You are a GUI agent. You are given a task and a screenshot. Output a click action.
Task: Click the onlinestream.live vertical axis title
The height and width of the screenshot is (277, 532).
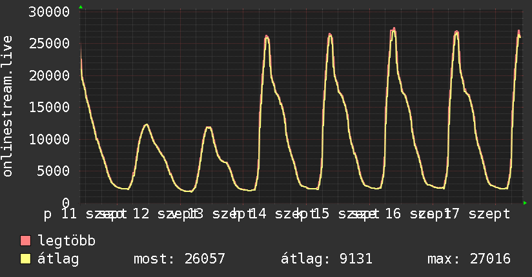point(7,106)
